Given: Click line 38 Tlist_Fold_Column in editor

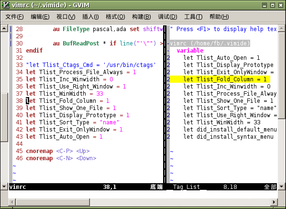Looking at the screenshot, I should (x=67, y=100).
